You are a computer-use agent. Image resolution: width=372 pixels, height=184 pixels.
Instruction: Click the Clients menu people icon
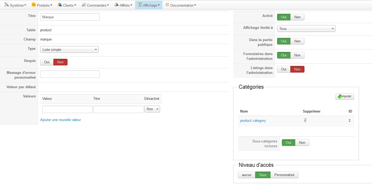click(x=60, y=5)
